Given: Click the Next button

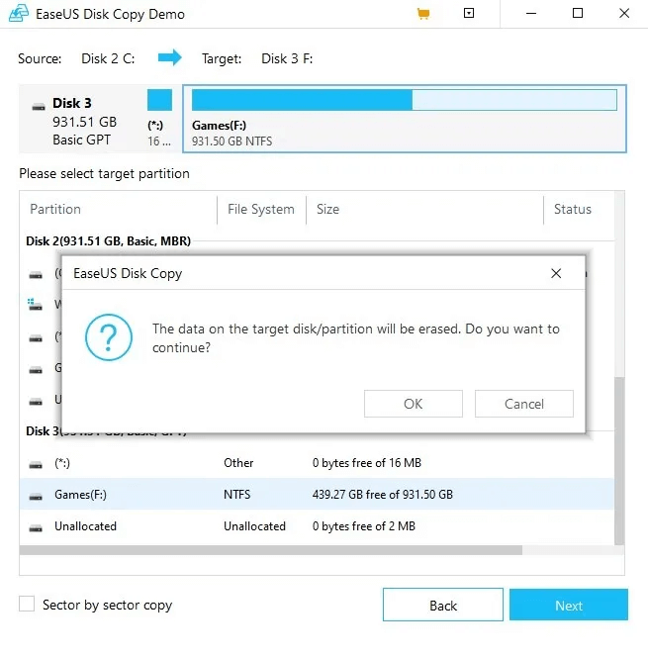Looking at the screenshot, I should click(x=569, y=605).
